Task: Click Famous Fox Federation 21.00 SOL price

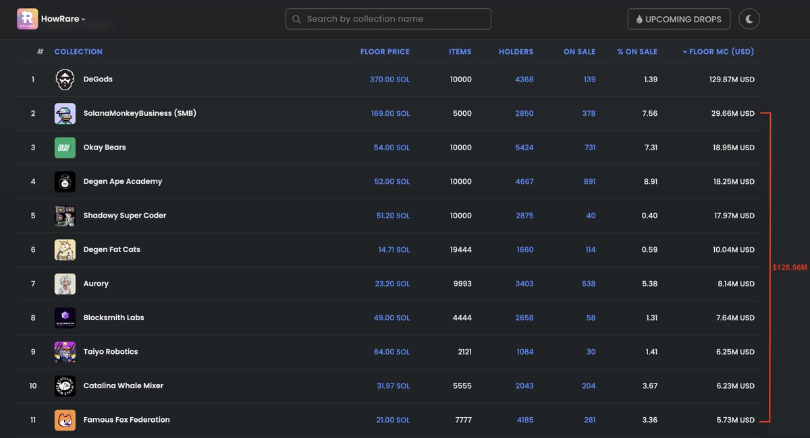Action: [x=393, y=420]
